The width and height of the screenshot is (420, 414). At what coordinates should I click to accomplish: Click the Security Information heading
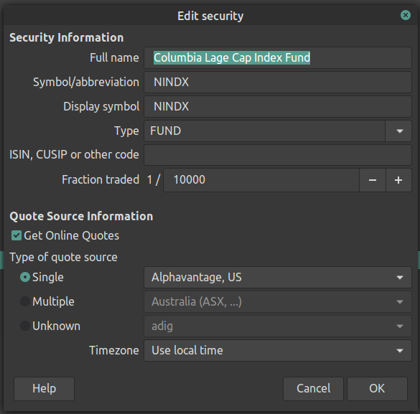coord(67,37)
